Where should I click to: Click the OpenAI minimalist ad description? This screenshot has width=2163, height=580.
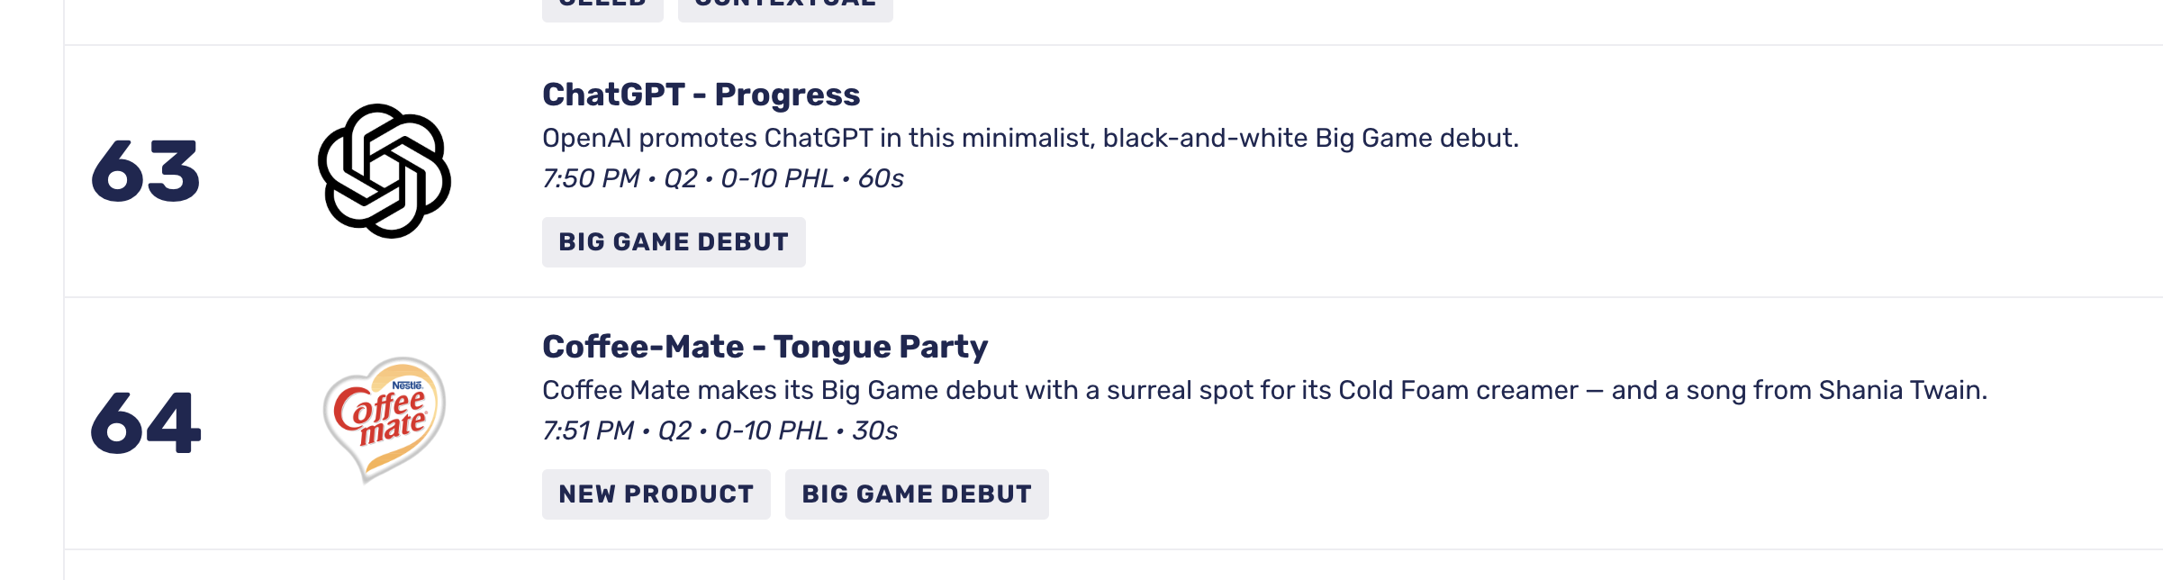pos(1030,139)
